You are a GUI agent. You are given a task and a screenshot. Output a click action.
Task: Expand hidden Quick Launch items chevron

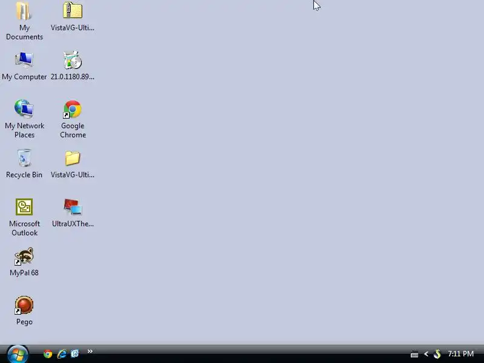coord(90,352)
